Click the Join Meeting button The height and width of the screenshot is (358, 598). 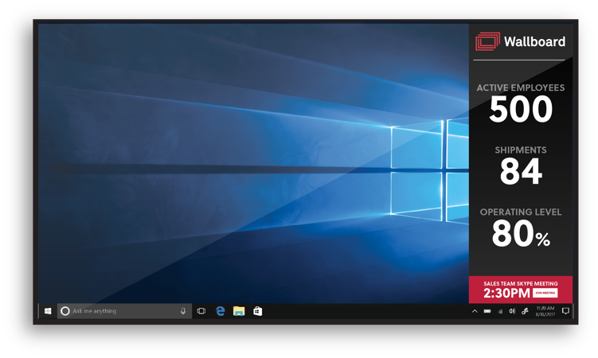point(545,293)
